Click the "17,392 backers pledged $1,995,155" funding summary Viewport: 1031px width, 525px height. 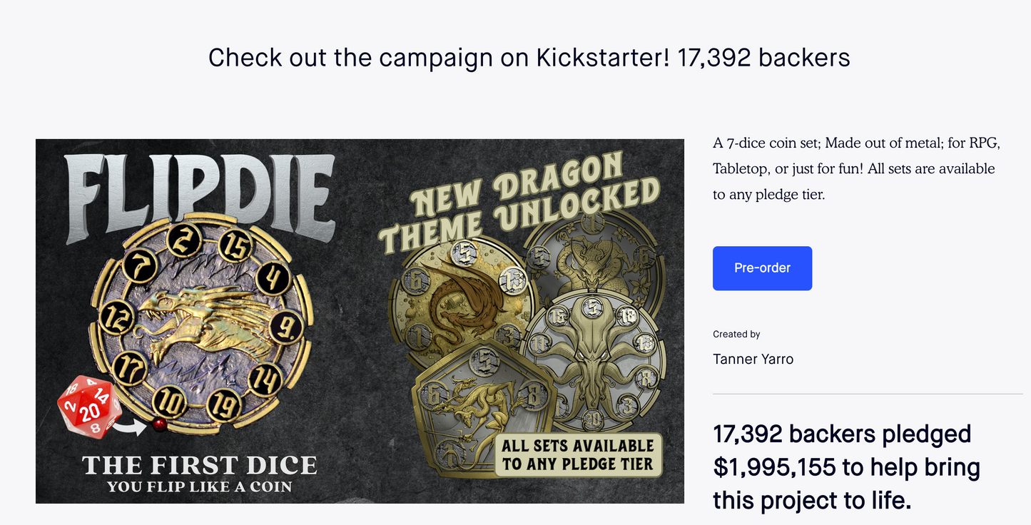pos(846,467)
